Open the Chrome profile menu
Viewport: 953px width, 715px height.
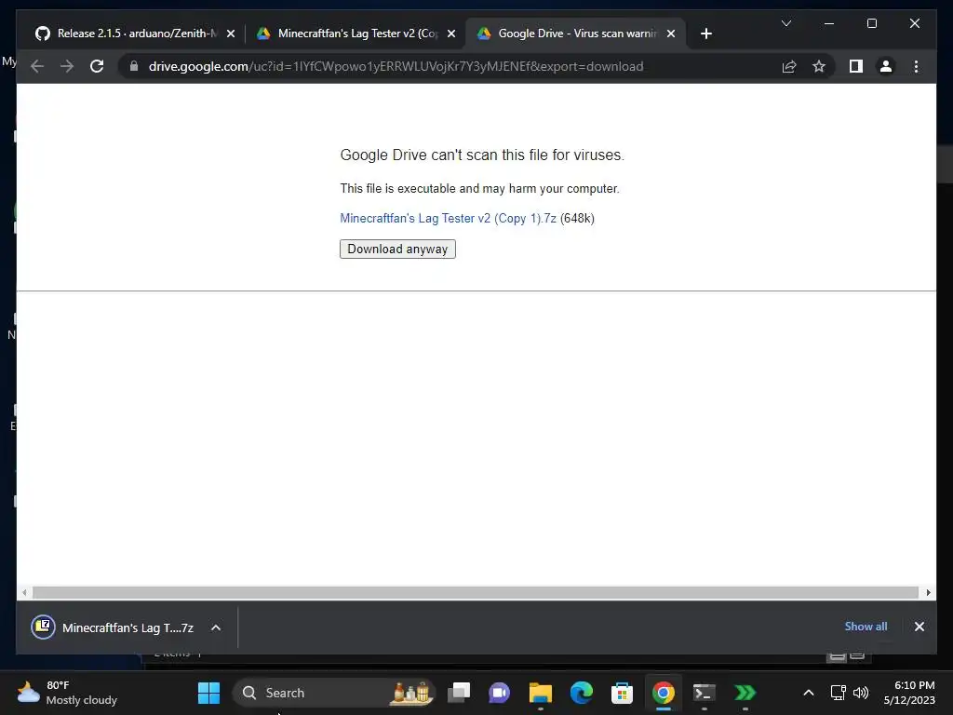click(x=886, y=66)
